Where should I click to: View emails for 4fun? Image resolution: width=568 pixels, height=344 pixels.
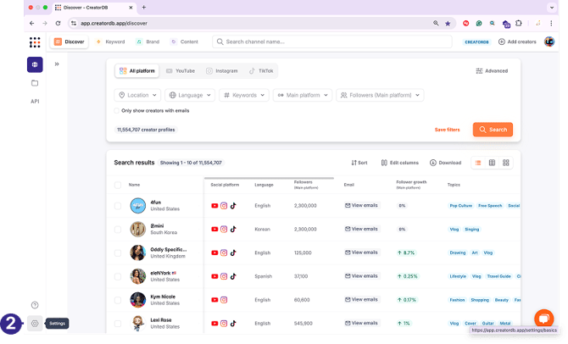click(361, 206)
